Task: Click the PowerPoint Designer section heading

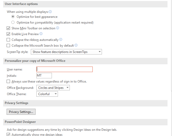Action: (20, 122)
